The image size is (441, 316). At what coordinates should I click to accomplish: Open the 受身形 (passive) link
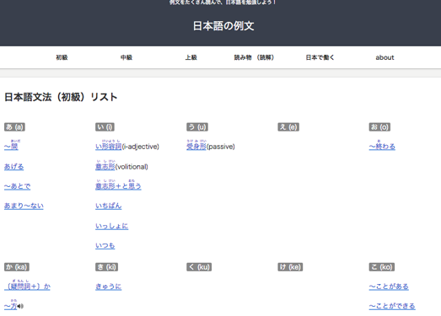[196, 146]
